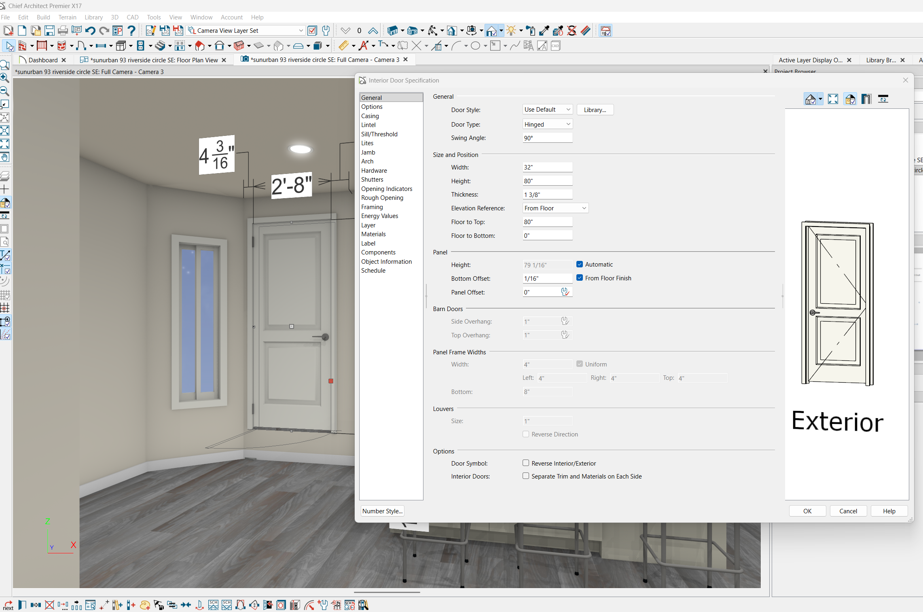Select Casing in the dialog panel list
Image resolution: width=923 pixels, height=612 pixels.
coord(370,116)
